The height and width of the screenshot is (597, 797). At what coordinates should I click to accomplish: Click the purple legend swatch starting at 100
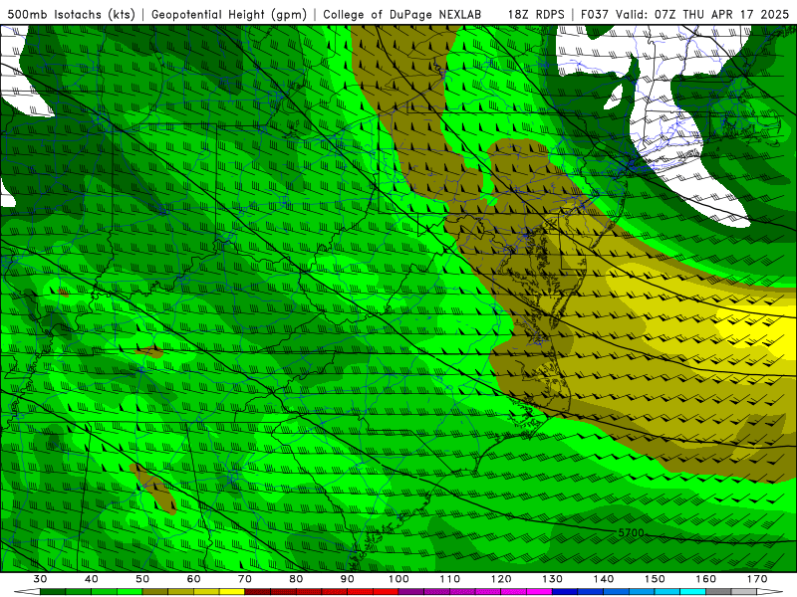(411, 592)
